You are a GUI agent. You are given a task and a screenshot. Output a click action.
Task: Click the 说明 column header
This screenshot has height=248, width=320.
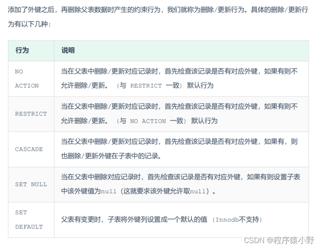(x=68, y=51)
